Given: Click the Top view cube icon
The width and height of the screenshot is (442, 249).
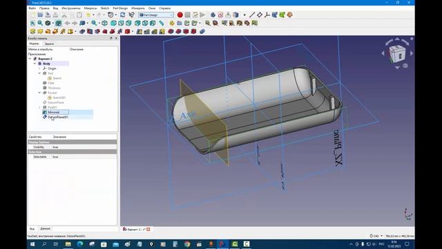Looking at the screenshot, I should (x=121, y=23).
